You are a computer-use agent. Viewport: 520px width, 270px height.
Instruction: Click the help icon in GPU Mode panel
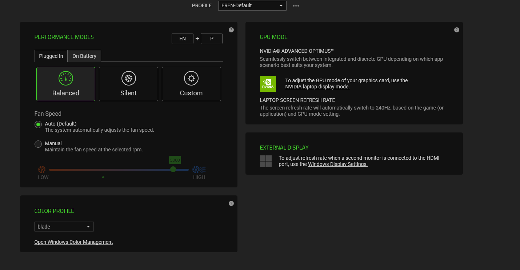[457, 30]
